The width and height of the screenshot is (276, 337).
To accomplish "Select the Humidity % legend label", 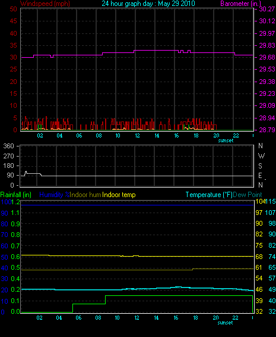I will (55, 195).
